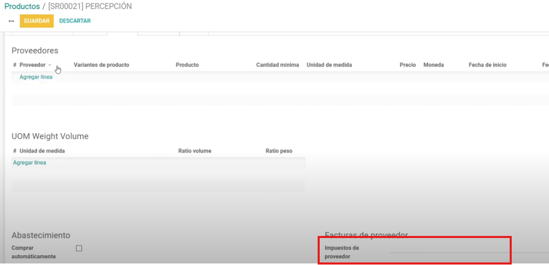This screenshot has height=265, width=549.
Task: Sort by Cantidad mínima column
Action: [x=277, y=65]
